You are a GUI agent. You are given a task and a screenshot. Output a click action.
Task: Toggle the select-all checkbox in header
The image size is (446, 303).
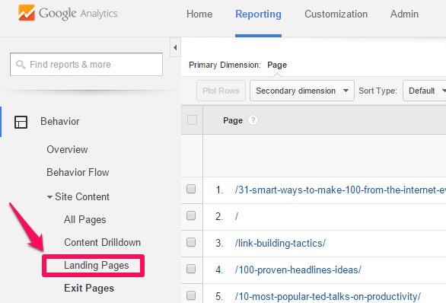point(192,120)
